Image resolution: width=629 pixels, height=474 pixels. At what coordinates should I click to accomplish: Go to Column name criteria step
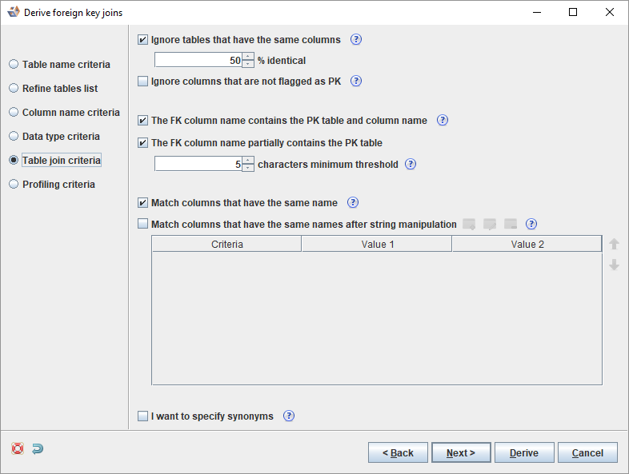[x=14, y=112]
